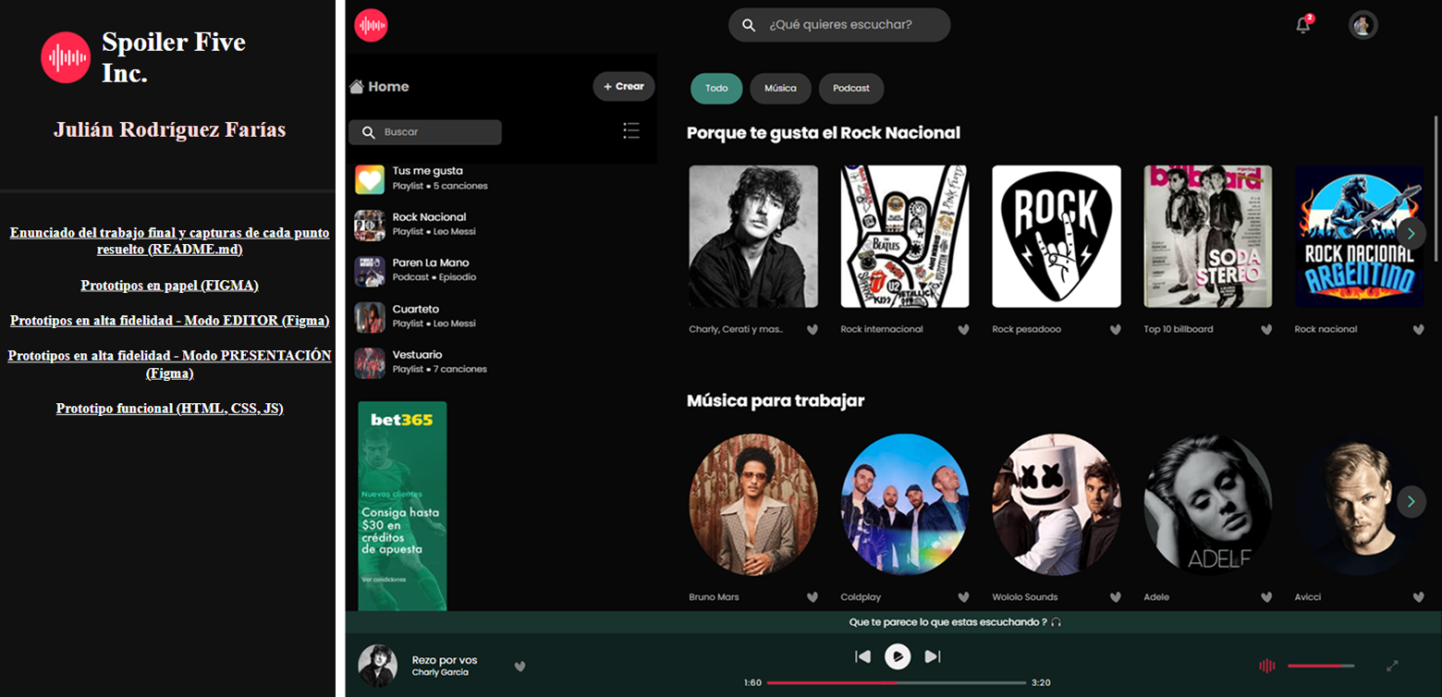Viewport: 1442px width, 697px height.
Task: Like the Coldplay artist
Action: point(963,597)
